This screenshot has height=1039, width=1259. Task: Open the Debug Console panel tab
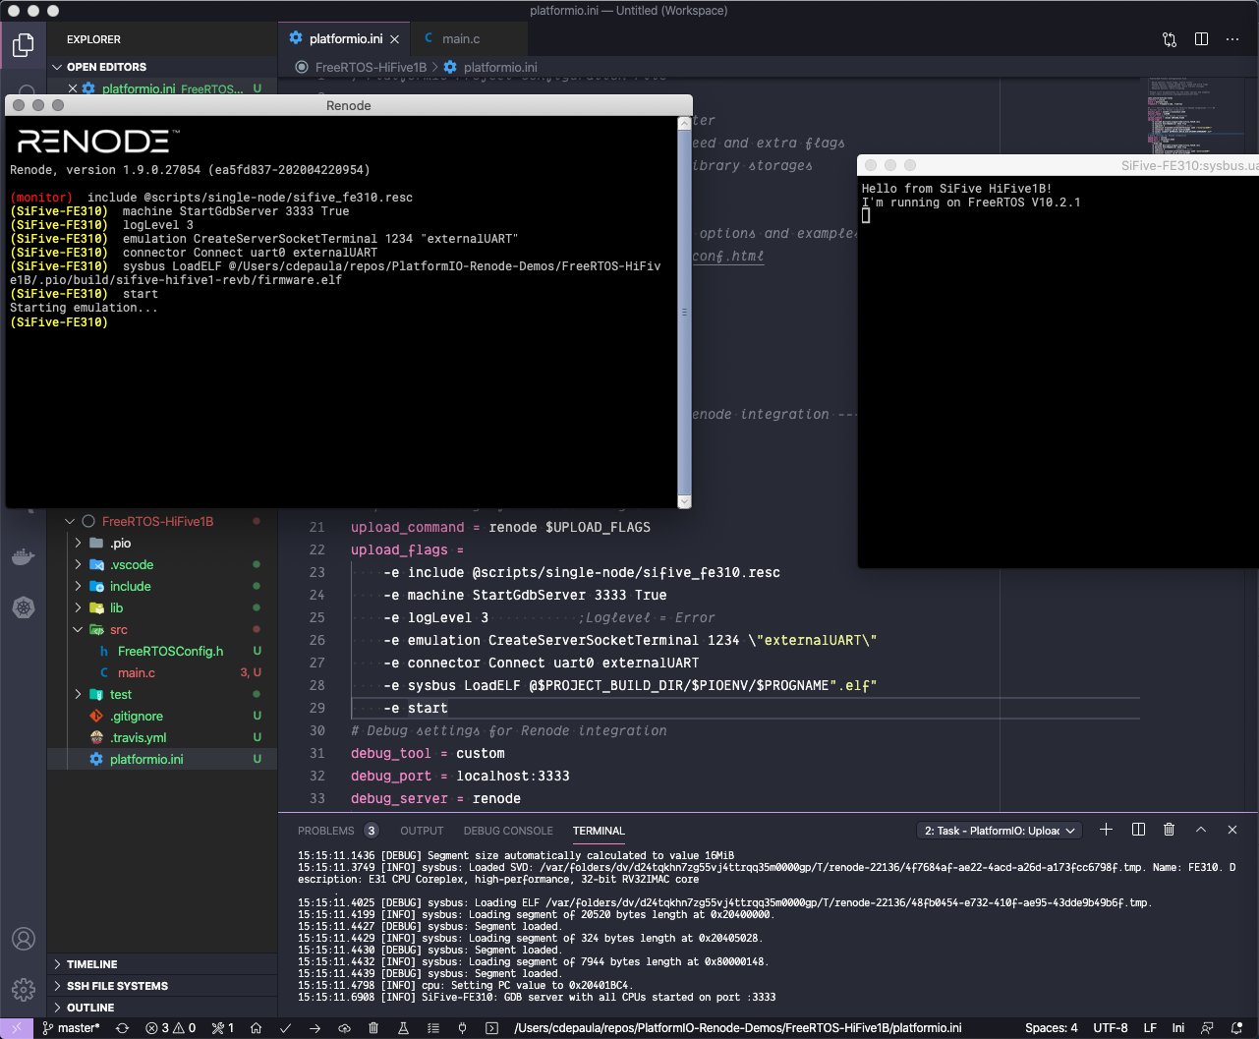tap(508, 831)
